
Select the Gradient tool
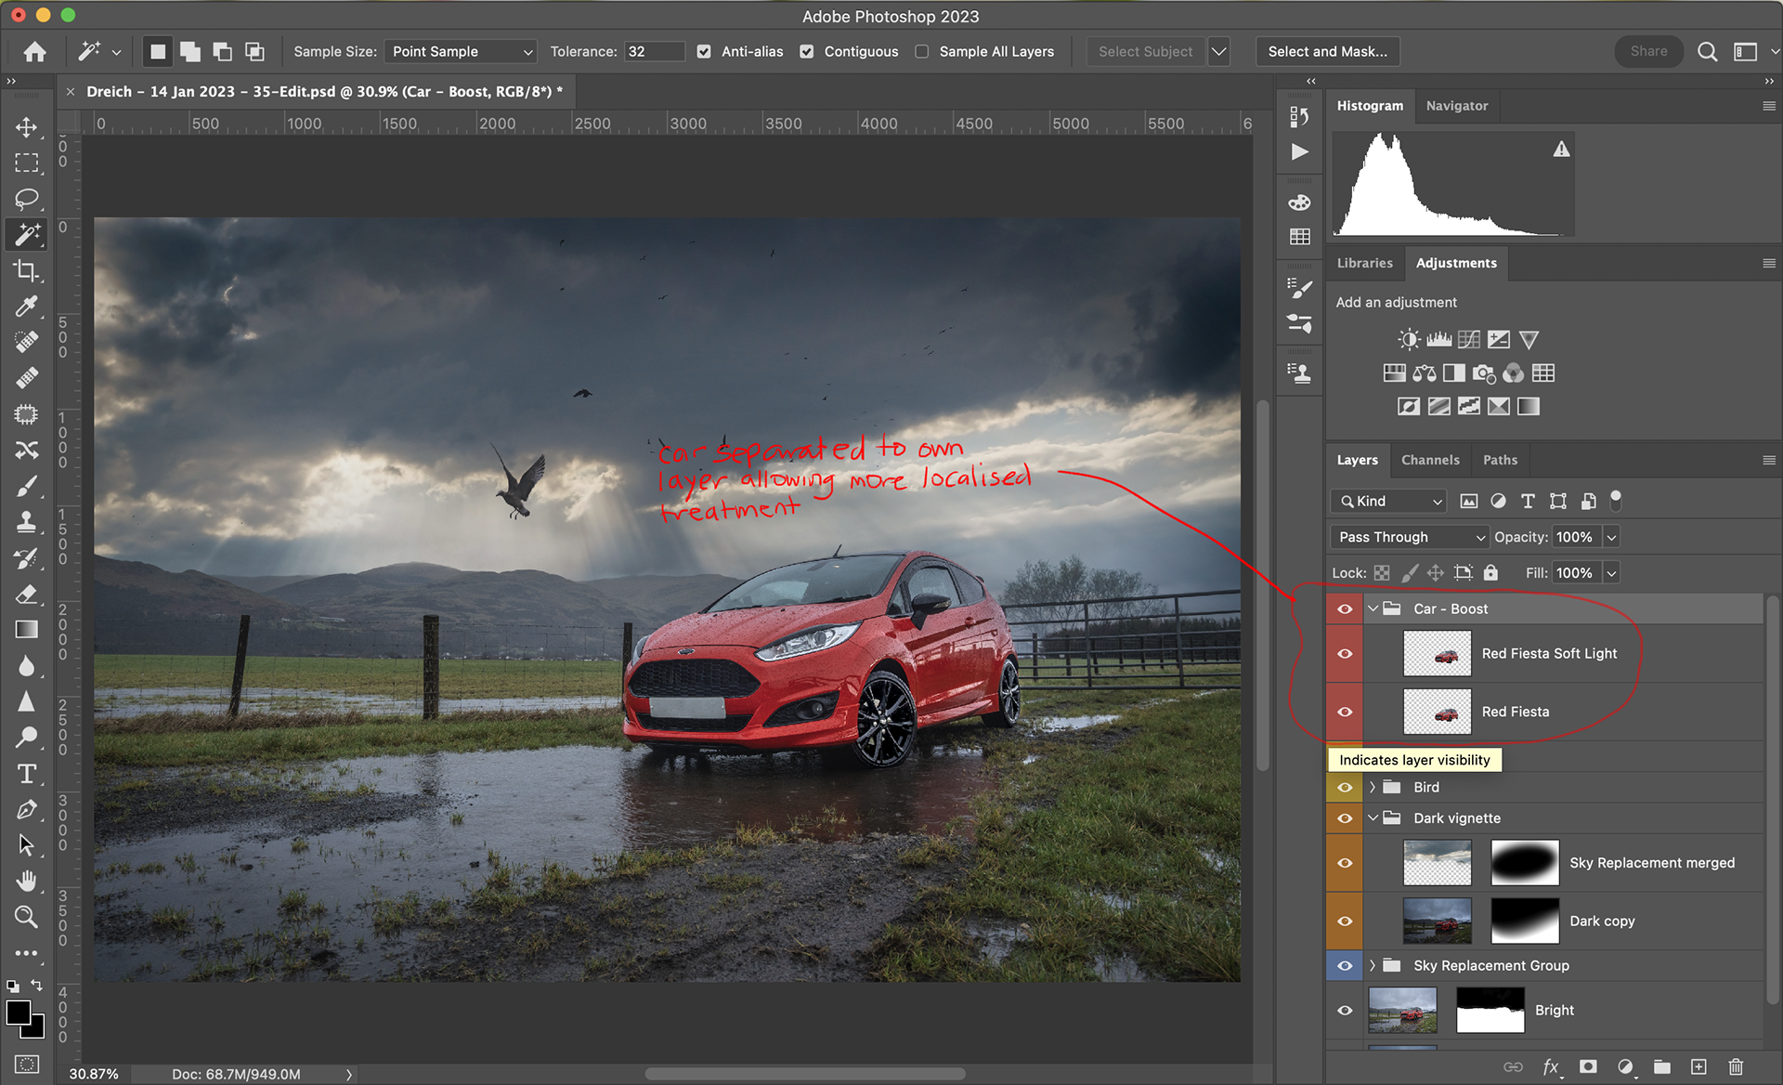point(26,629)
